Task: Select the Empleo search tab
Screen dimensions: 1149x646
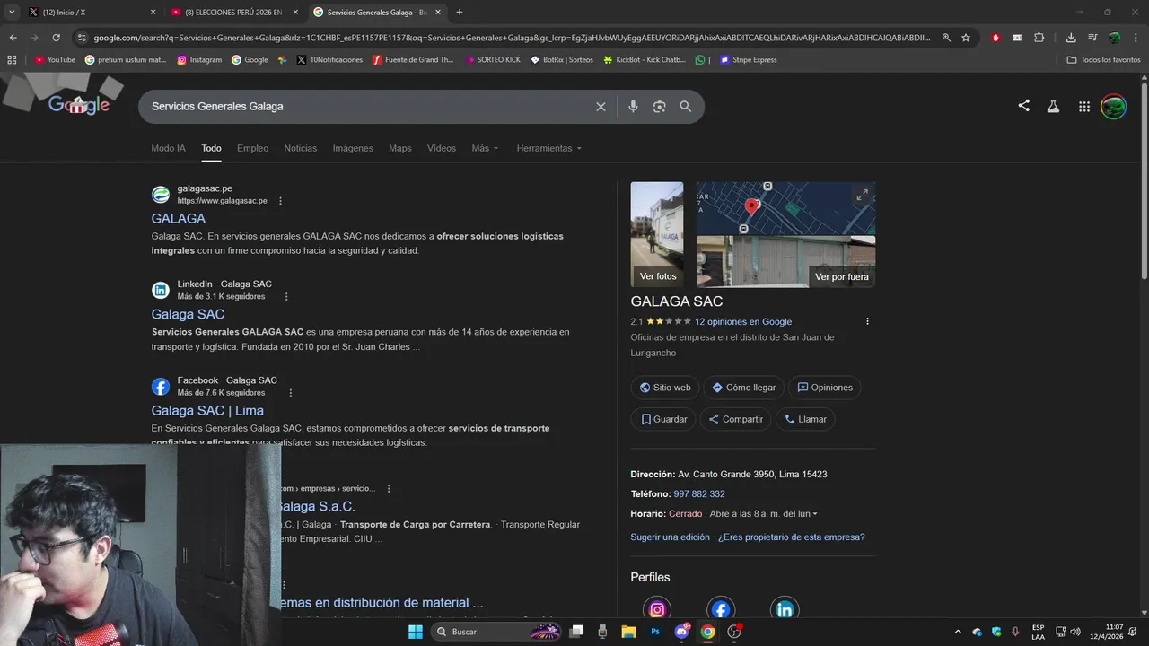Action: (252, 148)
